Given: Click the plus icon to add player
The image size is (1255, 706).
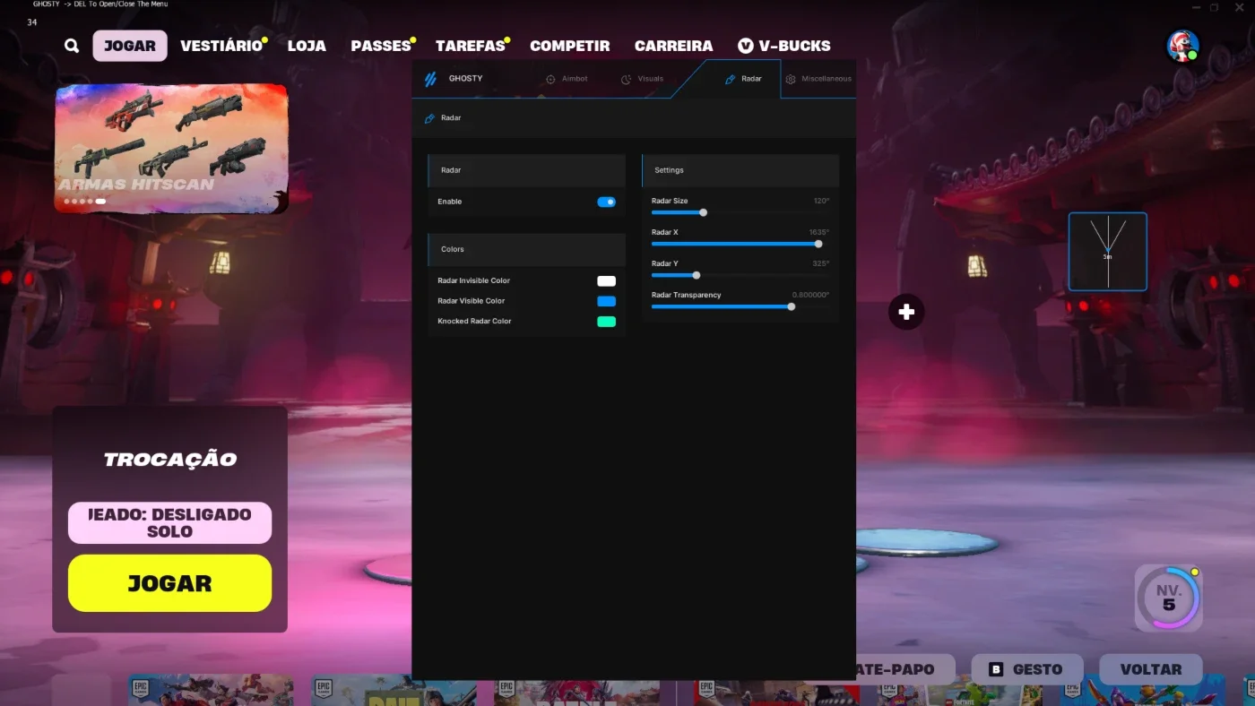Looking at the screenshot, I should pos(906,312).
